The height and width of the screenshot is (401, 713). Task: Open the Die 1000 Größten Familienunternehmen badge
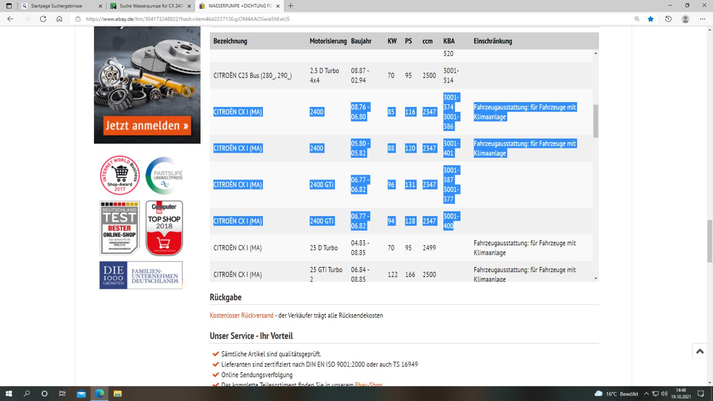click(141, 275)
